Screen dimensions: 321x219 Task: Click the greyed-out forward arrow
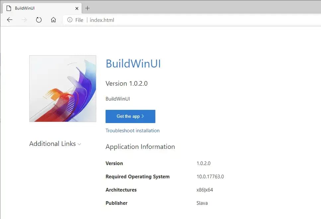point(24,20)
